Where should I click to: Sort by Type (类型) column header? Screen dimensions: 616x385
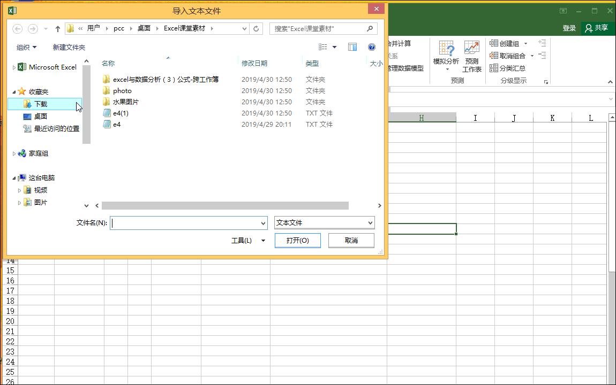click(x=312, y=63)
